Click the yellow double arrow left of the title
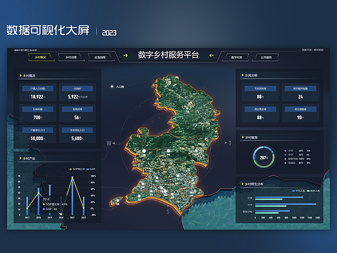This screenshot has width=337, height=253. coord(126,55)
